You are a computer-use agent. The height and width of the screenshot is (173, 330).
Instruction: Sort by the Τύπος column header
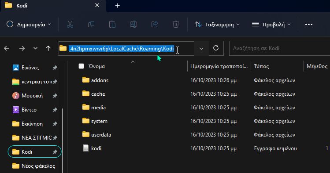coord(261,66)
